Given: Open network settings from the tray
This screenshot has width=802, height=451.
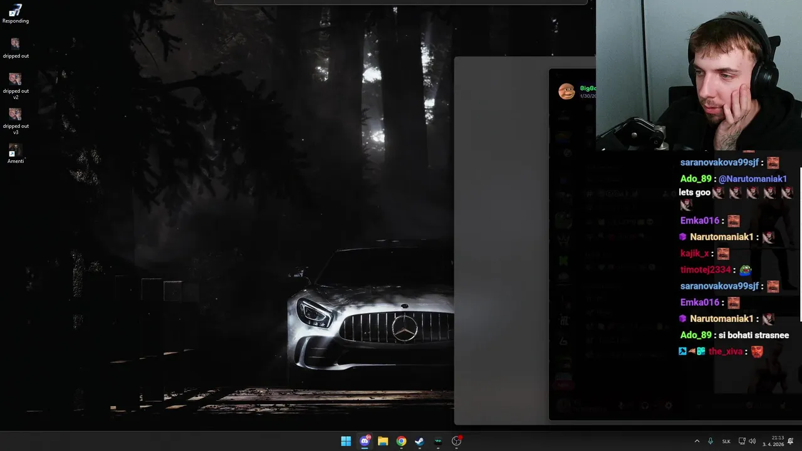Looking at the screenshot, I should pos(742,441).
